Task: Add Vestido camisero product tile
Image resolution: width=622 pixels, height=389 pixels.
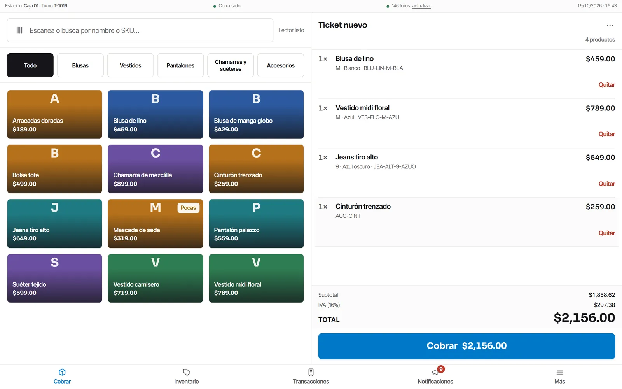Action: point(155,279)
